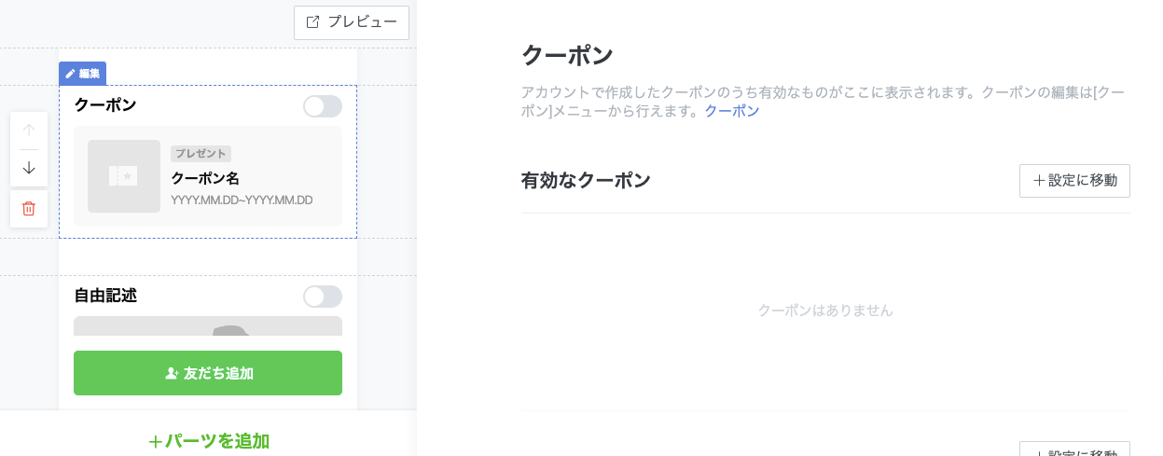
Task: Click the 有効なクーポン section heading
Action: [x=586, y=181]
